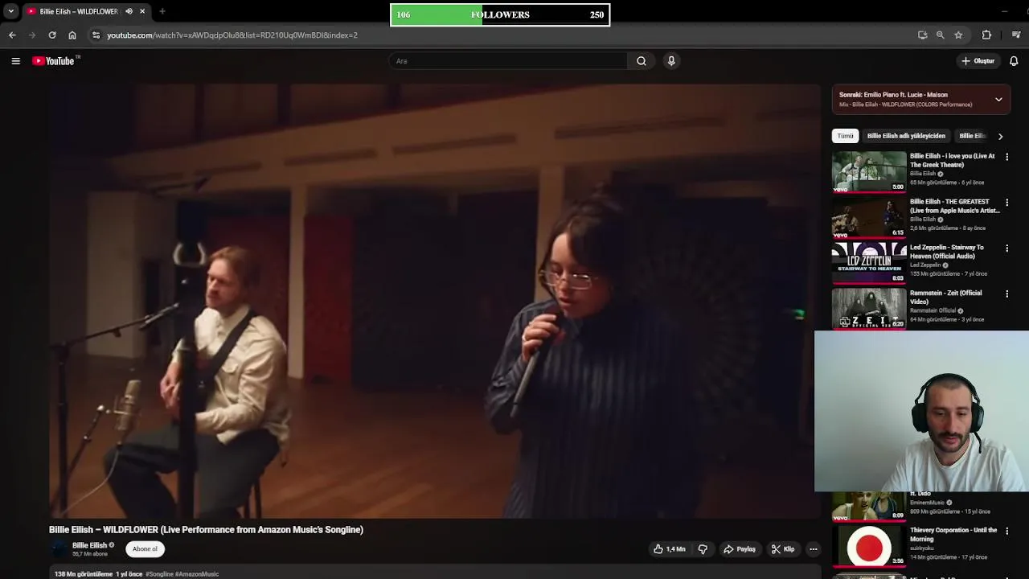The image size is (1029, 579).
Task: Open the Billie Eilish channel name link
Action: 89,545
